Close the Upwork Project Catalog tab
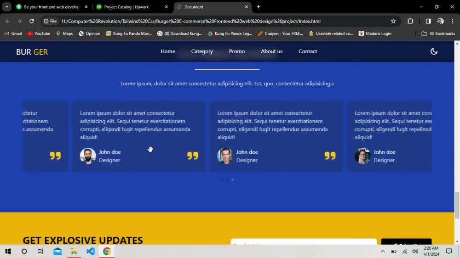This screenshot has width=460, height=258. (x=167, y=7)
